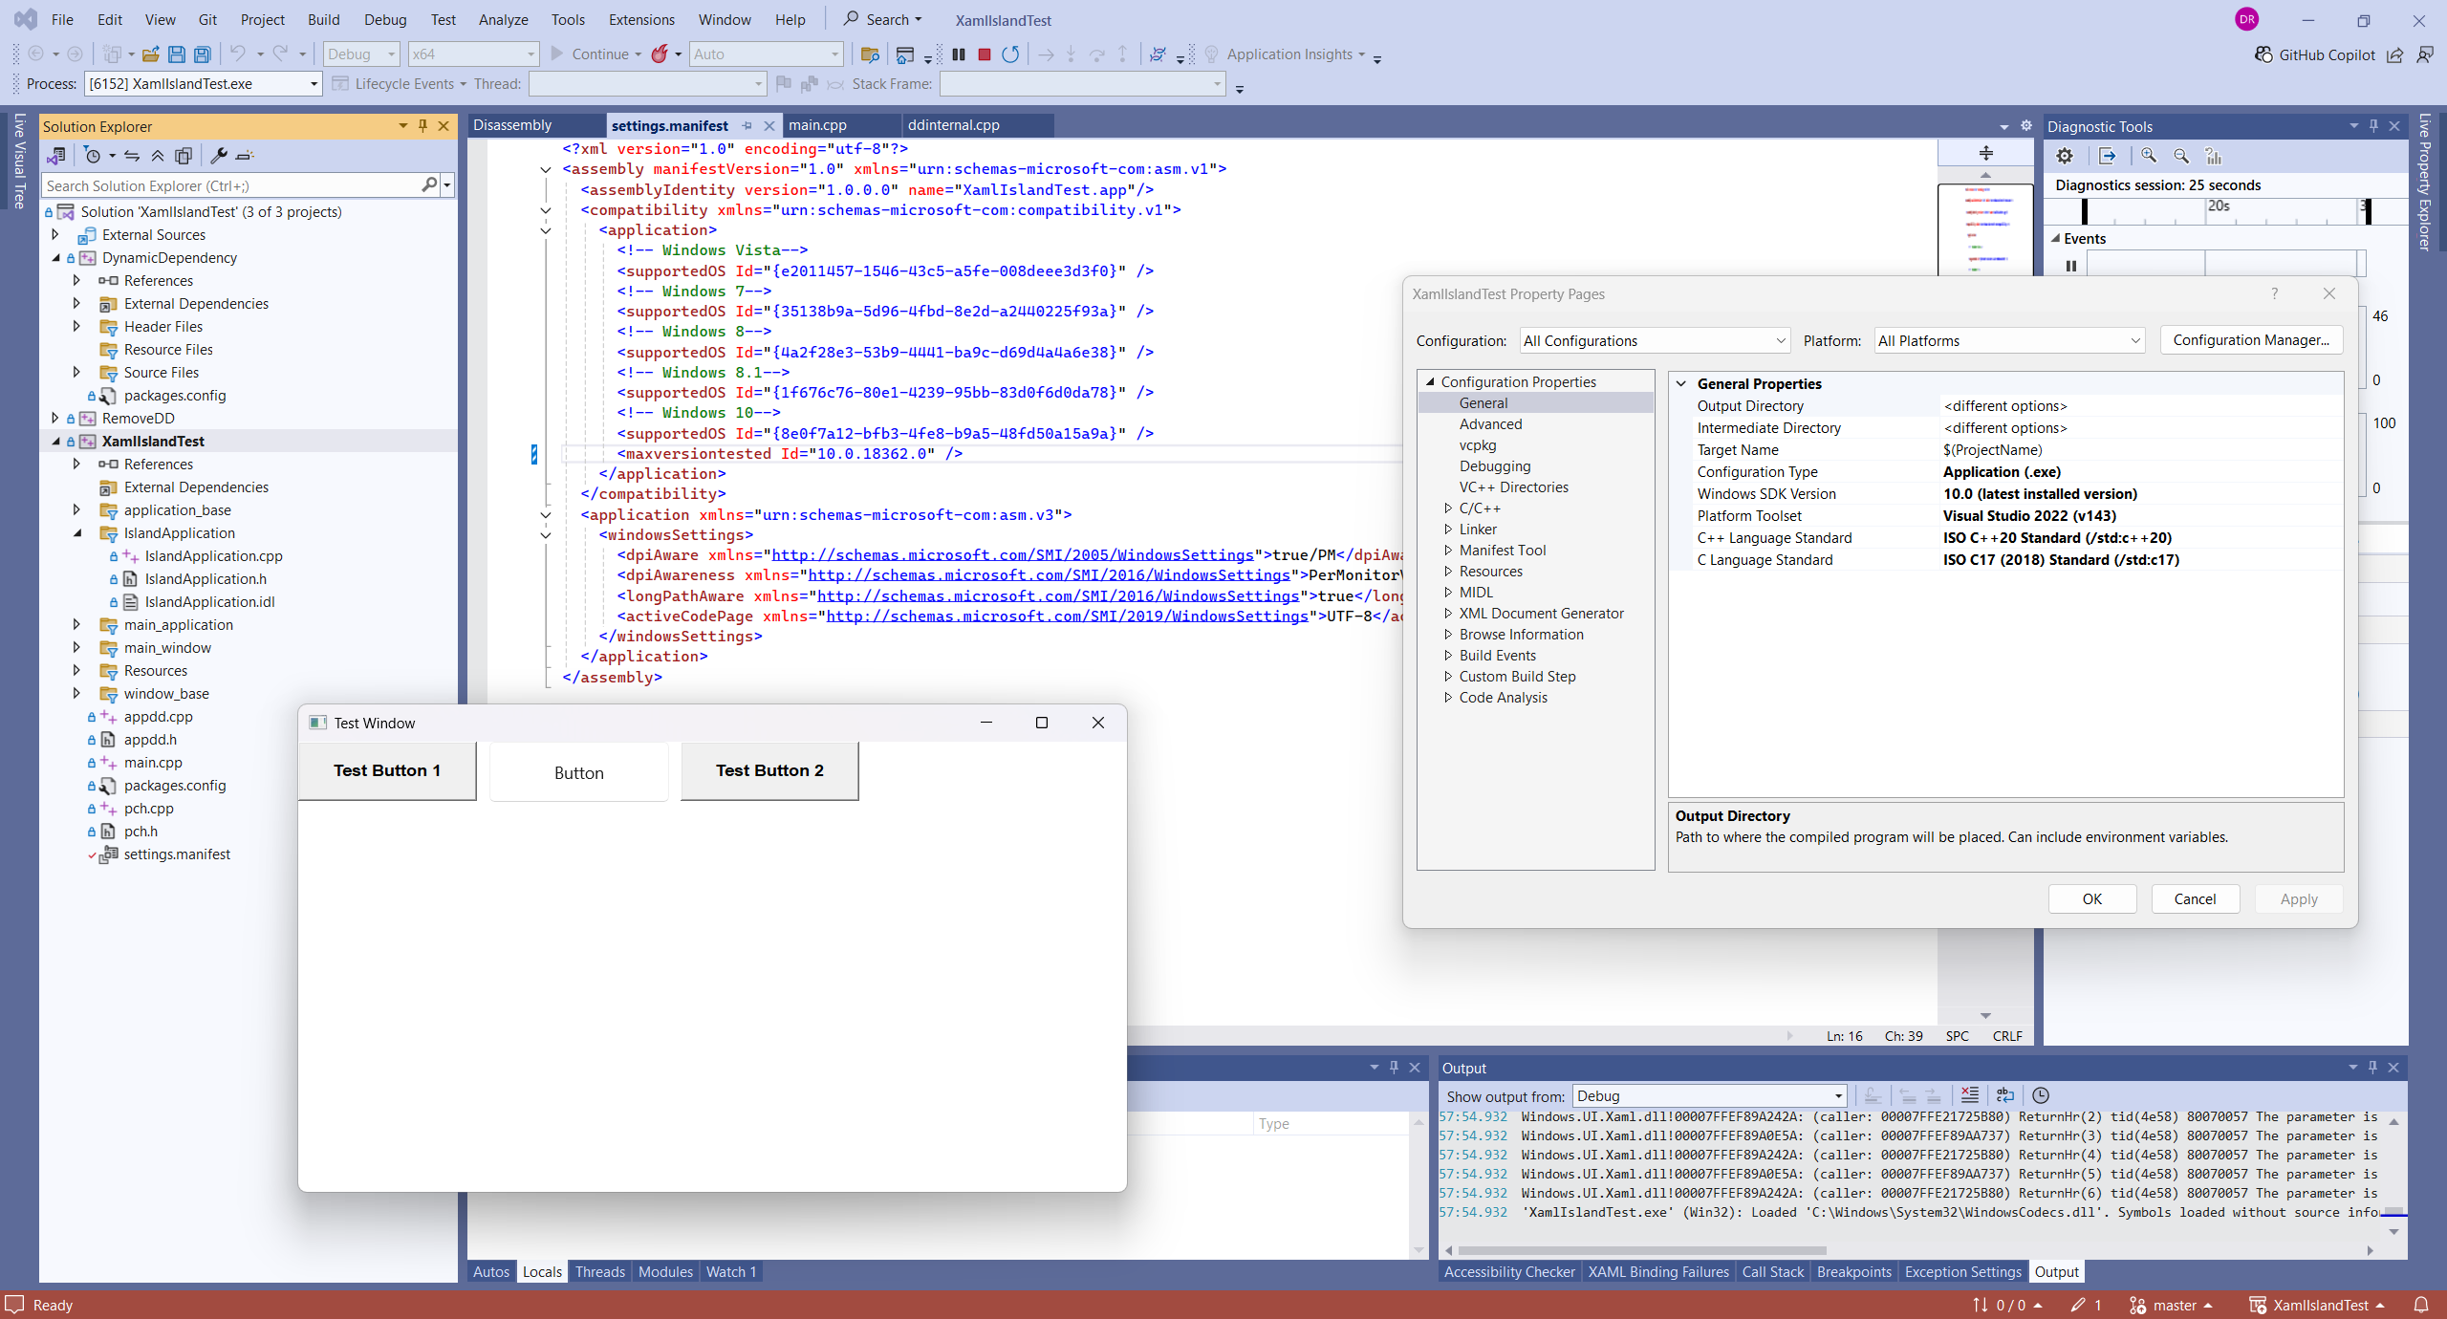Zoom out on Diagnostic Tools timeline
Image resolution: width=2447 pixels, height=1319 pixels.
click(x=2181, y=156)
